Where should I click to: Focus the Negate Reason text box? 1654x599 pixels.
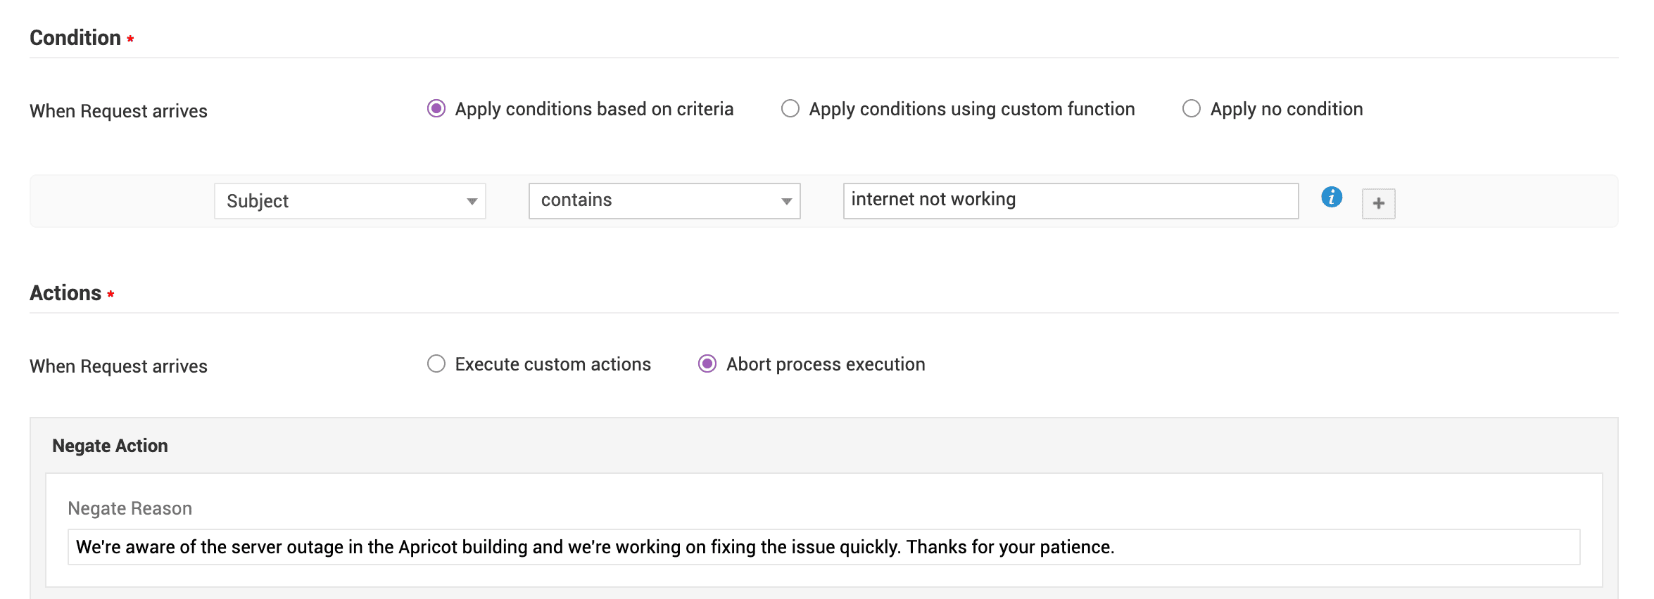(x=823, y=547)
